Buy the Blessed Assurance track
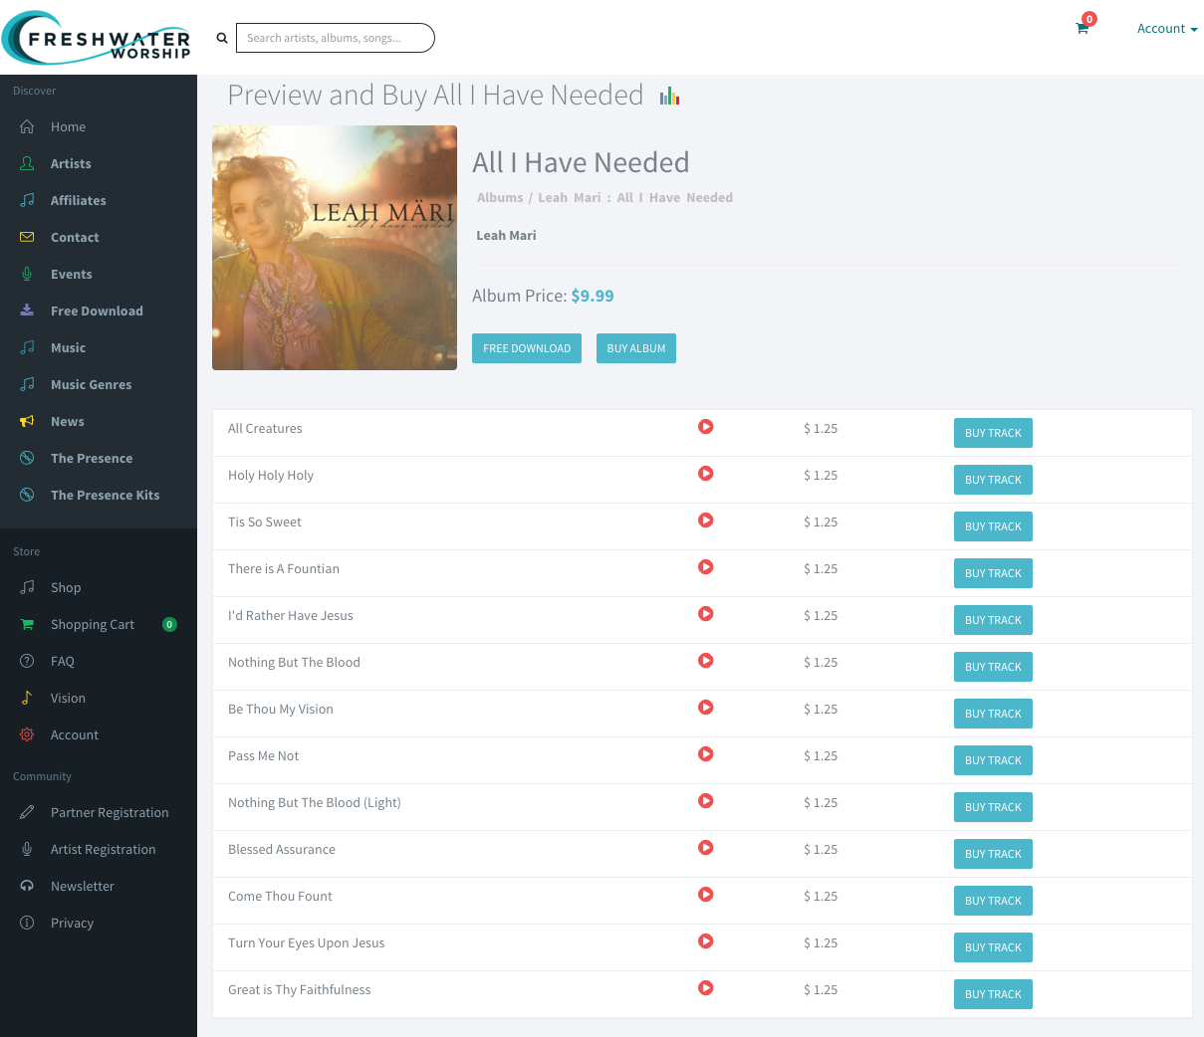 [993, 854]
